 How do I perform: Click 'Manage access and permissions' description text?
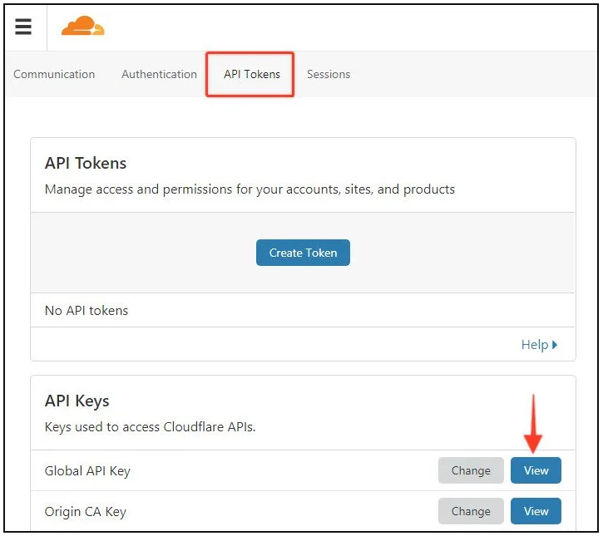[250, 189]
